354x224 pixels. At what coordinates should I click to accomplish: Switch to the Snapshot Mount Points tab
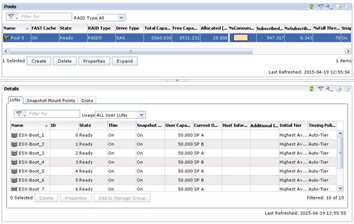51,101
